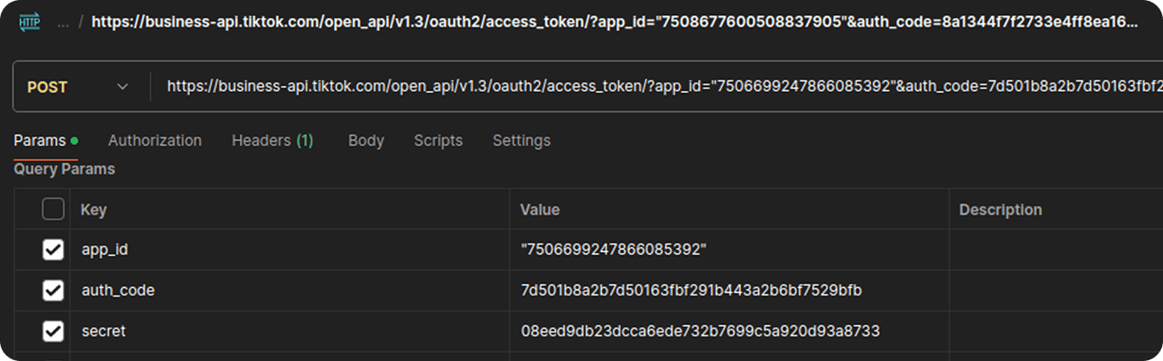Click the secret value 08eed9db23dcca6ede732b7699c5a920d93a8733
The height and width of the screenshot is (361, 1163).
(x=700, y=331)
